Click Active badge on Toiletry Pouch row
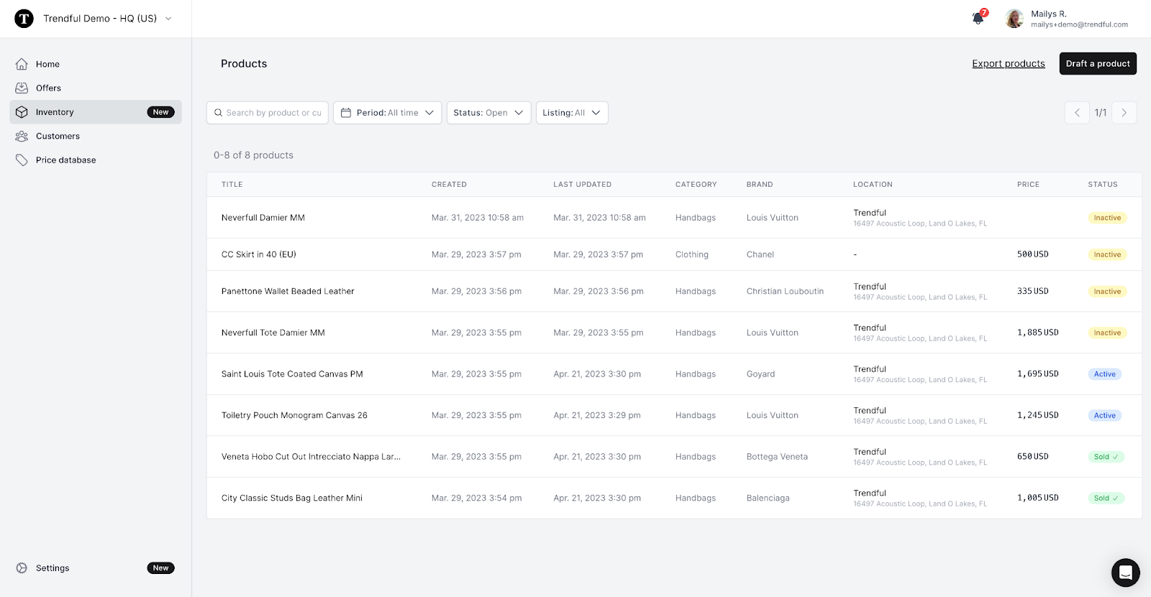The image size is (1151, 597). click(x=1105, y=415)
